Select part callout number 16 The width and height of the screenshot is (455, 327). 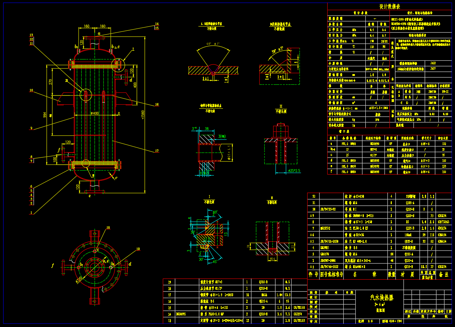pyautogui.click(x=157, y=104)
